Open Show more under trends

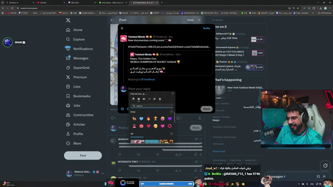[x=219, y=151]
